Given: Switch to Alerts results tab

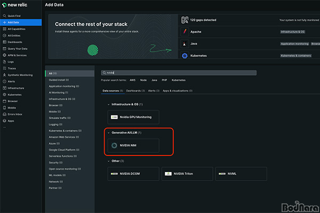Looking at the screenshot, I should 154,91.
